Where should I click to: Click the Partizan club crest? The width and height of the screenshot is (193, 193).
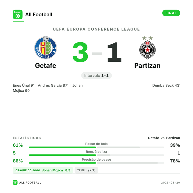(147, 47)
